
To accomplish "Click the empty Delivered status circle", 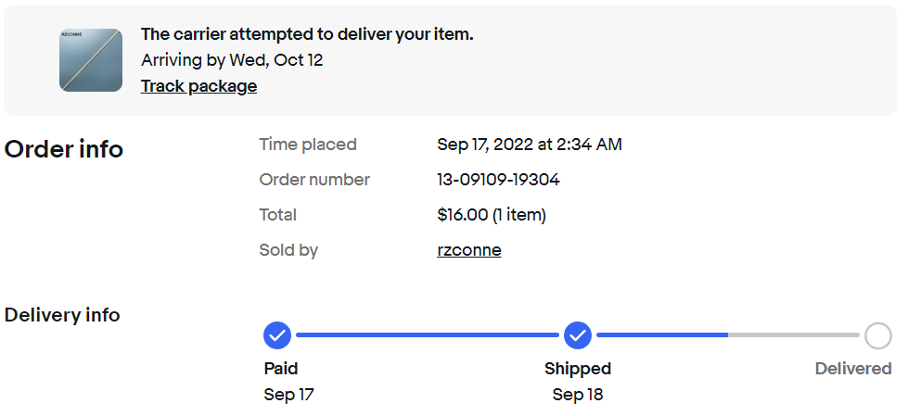I will tap(877, 334).
